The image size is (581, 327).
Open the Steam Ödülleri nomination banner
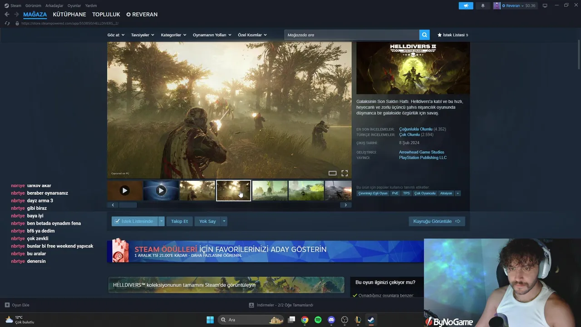click(x=265, y=251)
